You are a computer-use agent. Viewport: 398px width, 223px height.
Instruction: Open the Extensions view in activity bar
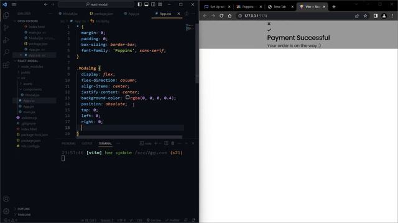click(6, 64)
